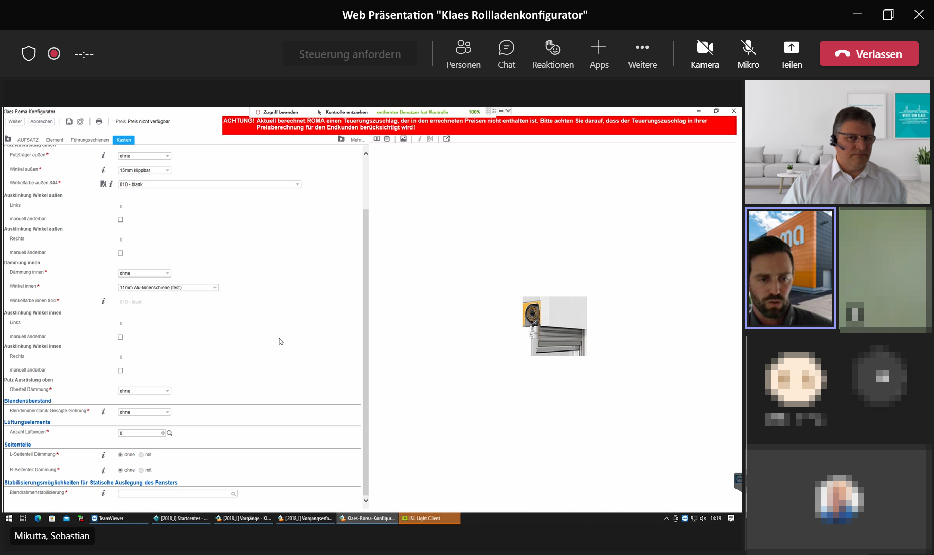Open the meeting Chat
The height and width of the screenshot is (555, 934).
(507, 54)
